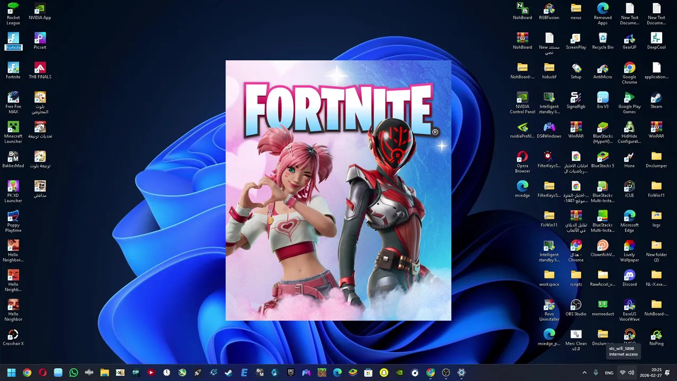Open the Era V3 desktop icon
677x381 pixels.
click(x=603, y=100)
